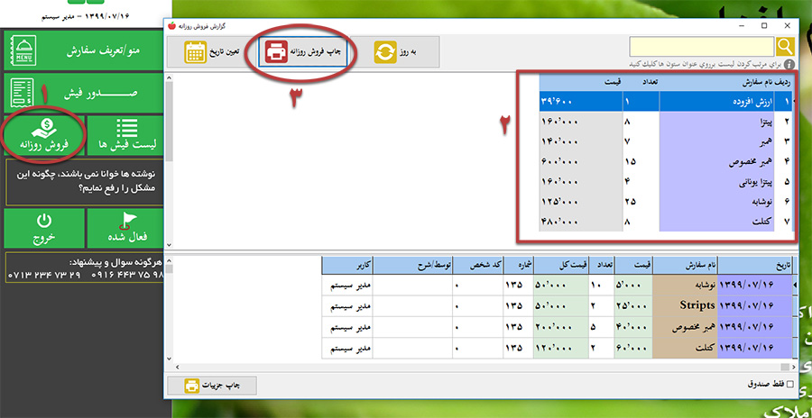Viewport: 812px width, 418px height.
Task: Click the yellow magnifier search icon
Action: click(785, 47)
